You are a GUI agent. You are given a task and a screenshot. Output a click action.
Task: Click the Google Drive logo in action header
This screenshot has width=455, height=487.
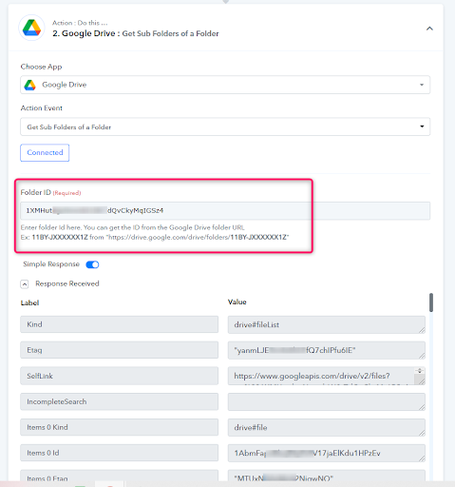(31, 28)
